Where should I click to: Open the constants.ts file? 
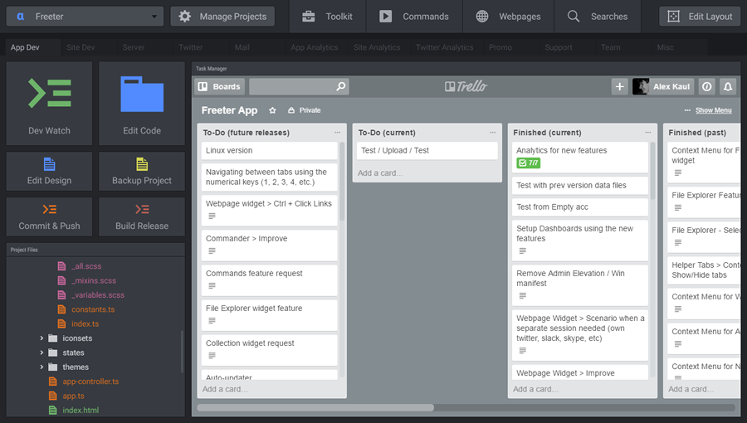93,309
